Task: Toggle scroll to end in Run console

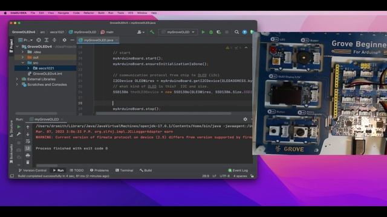Action: [28, 148]
